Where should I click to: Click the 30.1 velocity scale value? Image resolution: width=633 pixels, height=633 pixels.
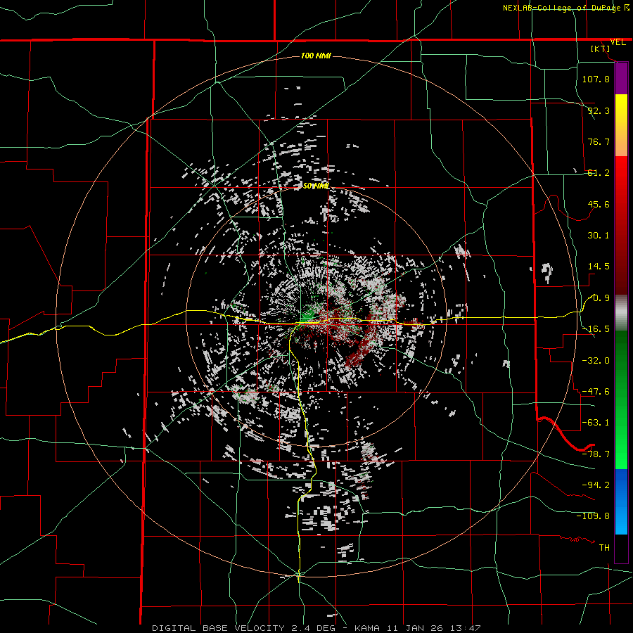tap(599, 236)
